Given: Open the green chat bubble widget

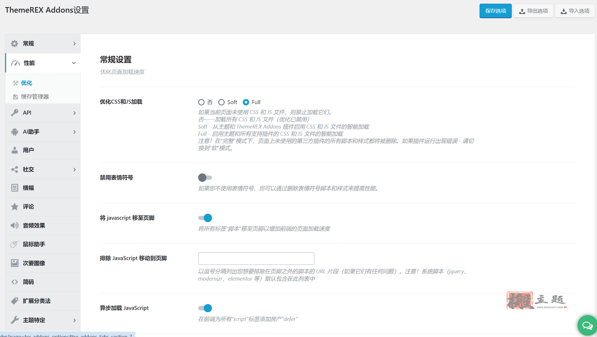Looking at the screenshot, I should tap(587, 326).
